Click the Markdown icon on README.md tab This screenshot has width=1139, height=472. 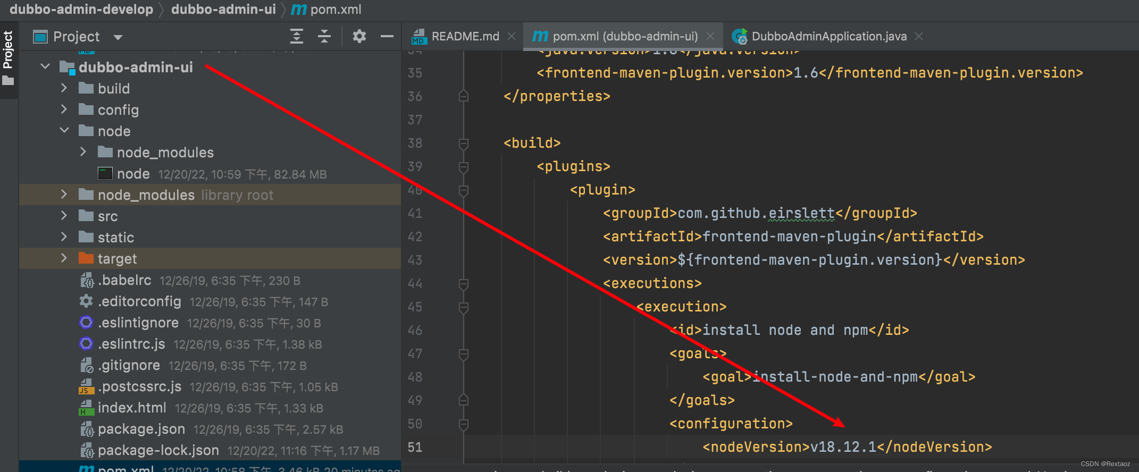click(x=418, y=36)
